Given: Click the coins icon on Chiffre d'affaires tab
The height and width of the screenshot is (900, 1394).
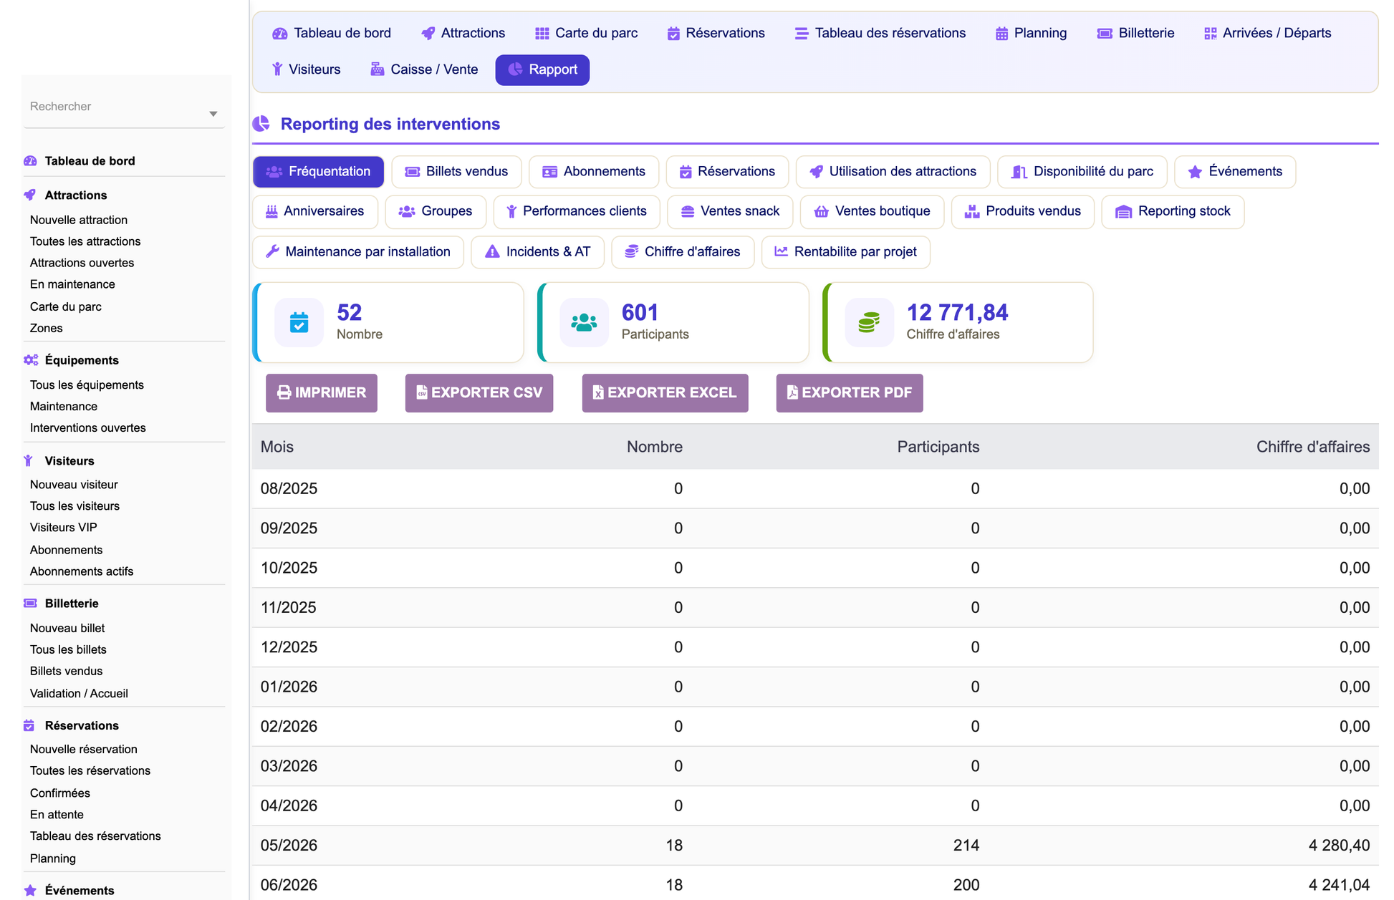Looking at the screenshot, I should (x=631, y=251).
